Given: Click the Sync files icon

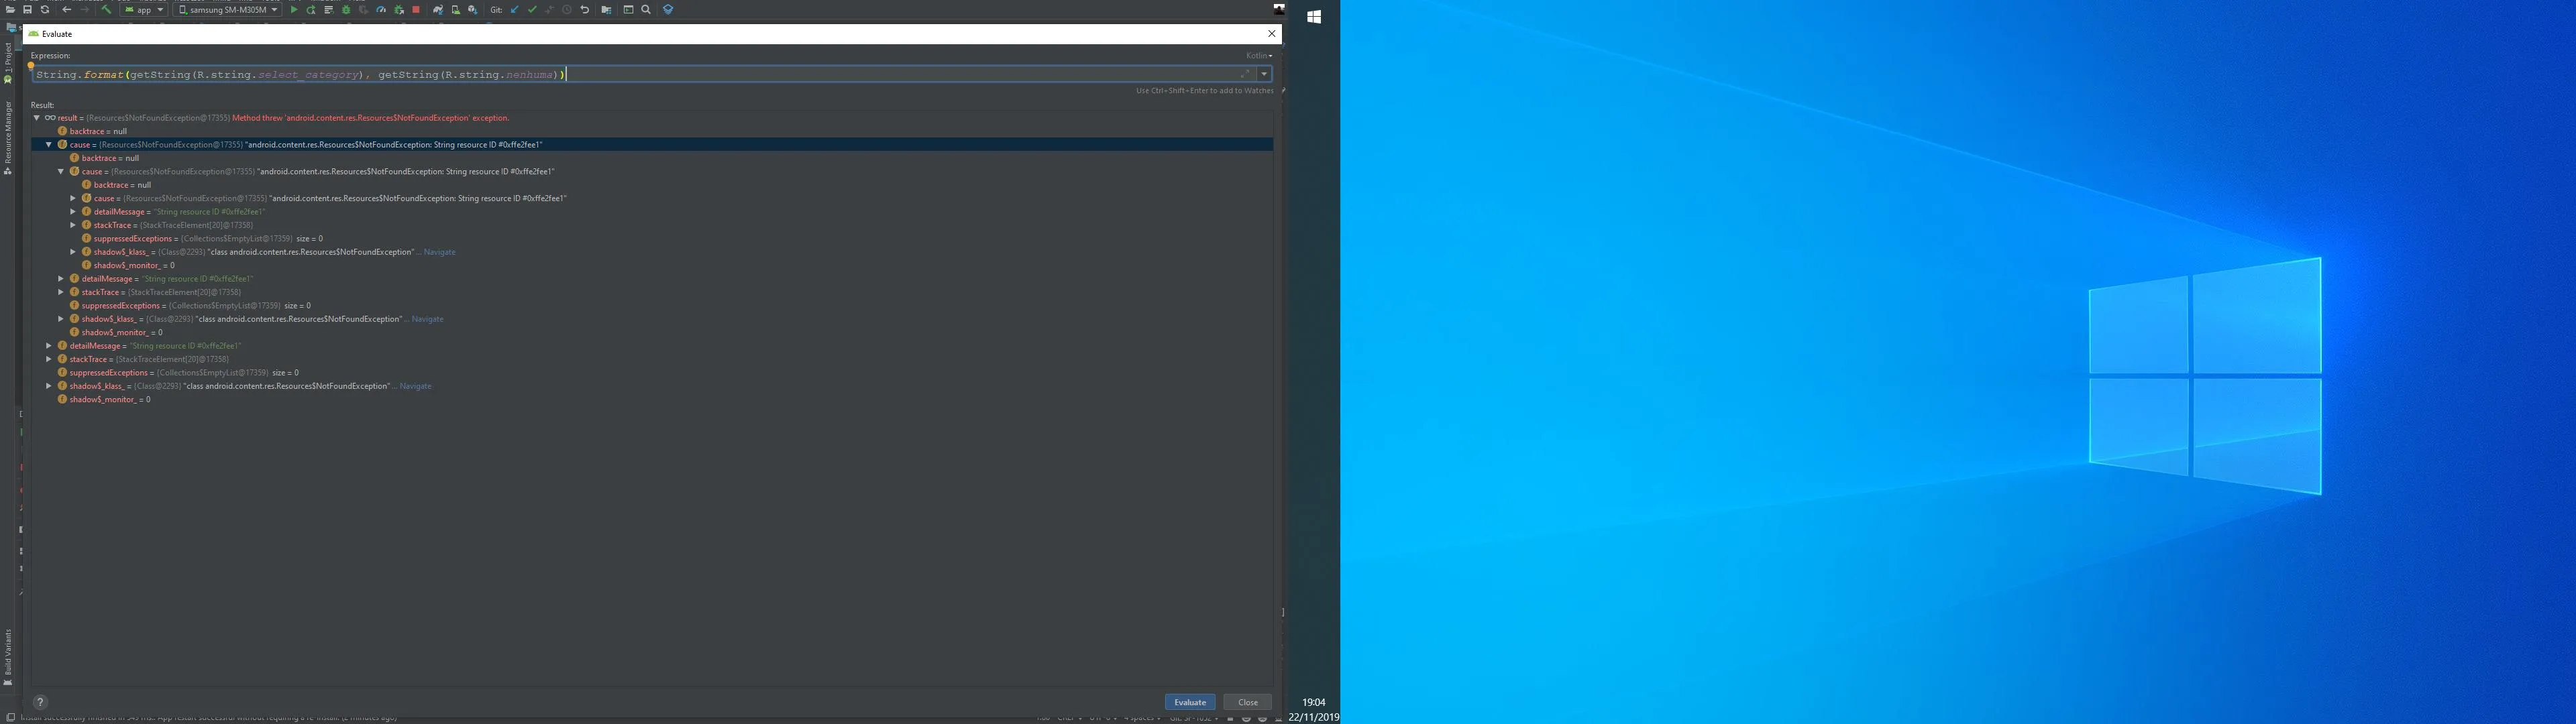Looking at the screenshot, I should coord(45,10).
